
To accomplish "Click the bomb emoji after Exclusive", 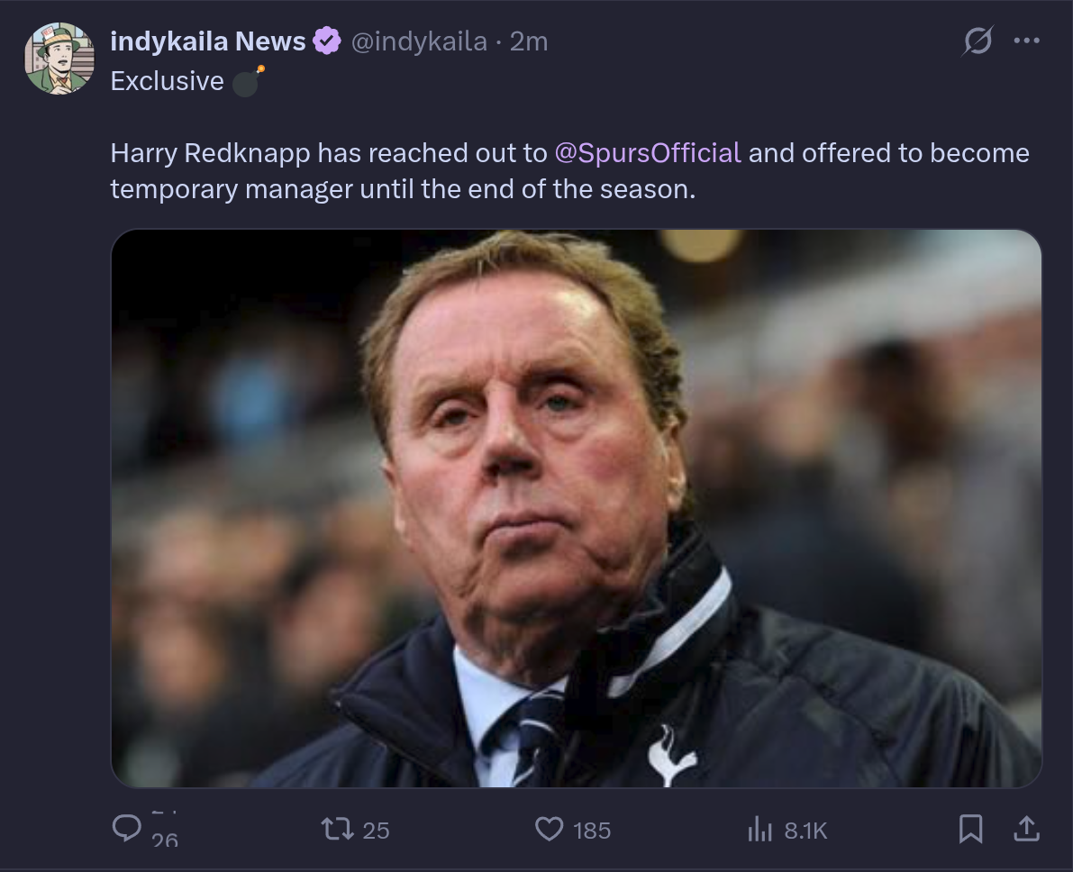I will (248, 81).
